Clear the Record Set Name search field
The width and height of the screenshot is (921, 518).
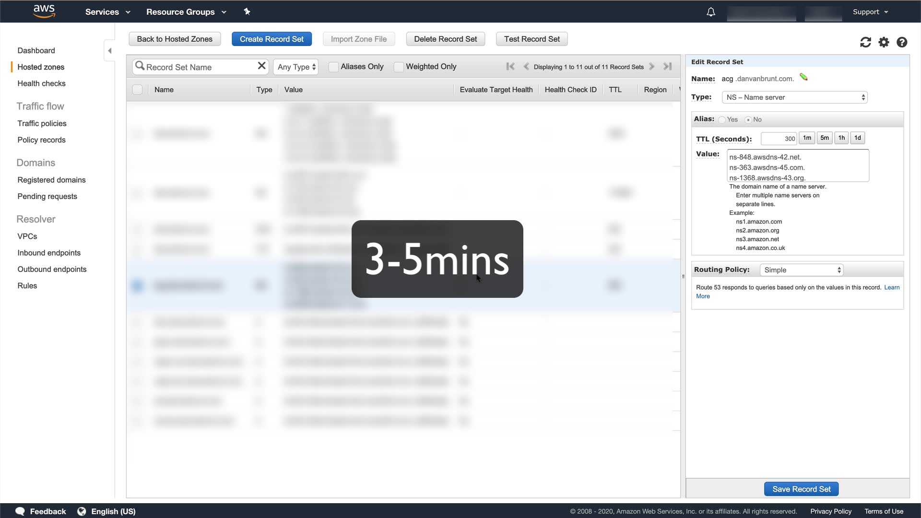coord(261,66)
